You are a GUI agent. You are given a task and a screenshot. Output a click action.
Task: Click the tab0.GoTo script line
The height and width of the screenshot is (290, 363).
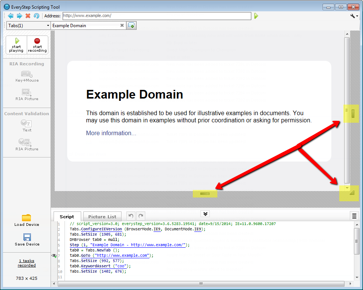pyautogui.click(x=112, y=256)
